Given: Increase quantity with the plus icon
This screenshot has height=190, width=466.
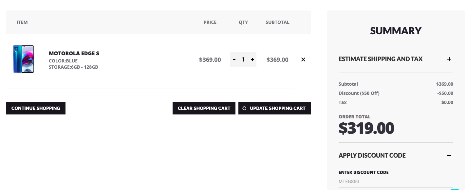Looking at the screenshot, I should point(252,60).
